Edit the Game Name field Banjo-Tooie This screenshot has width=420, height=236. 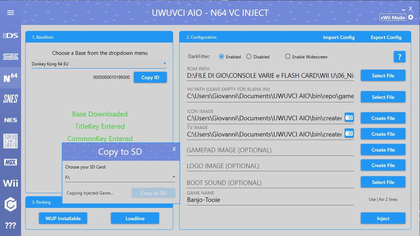tap(270, 200)
